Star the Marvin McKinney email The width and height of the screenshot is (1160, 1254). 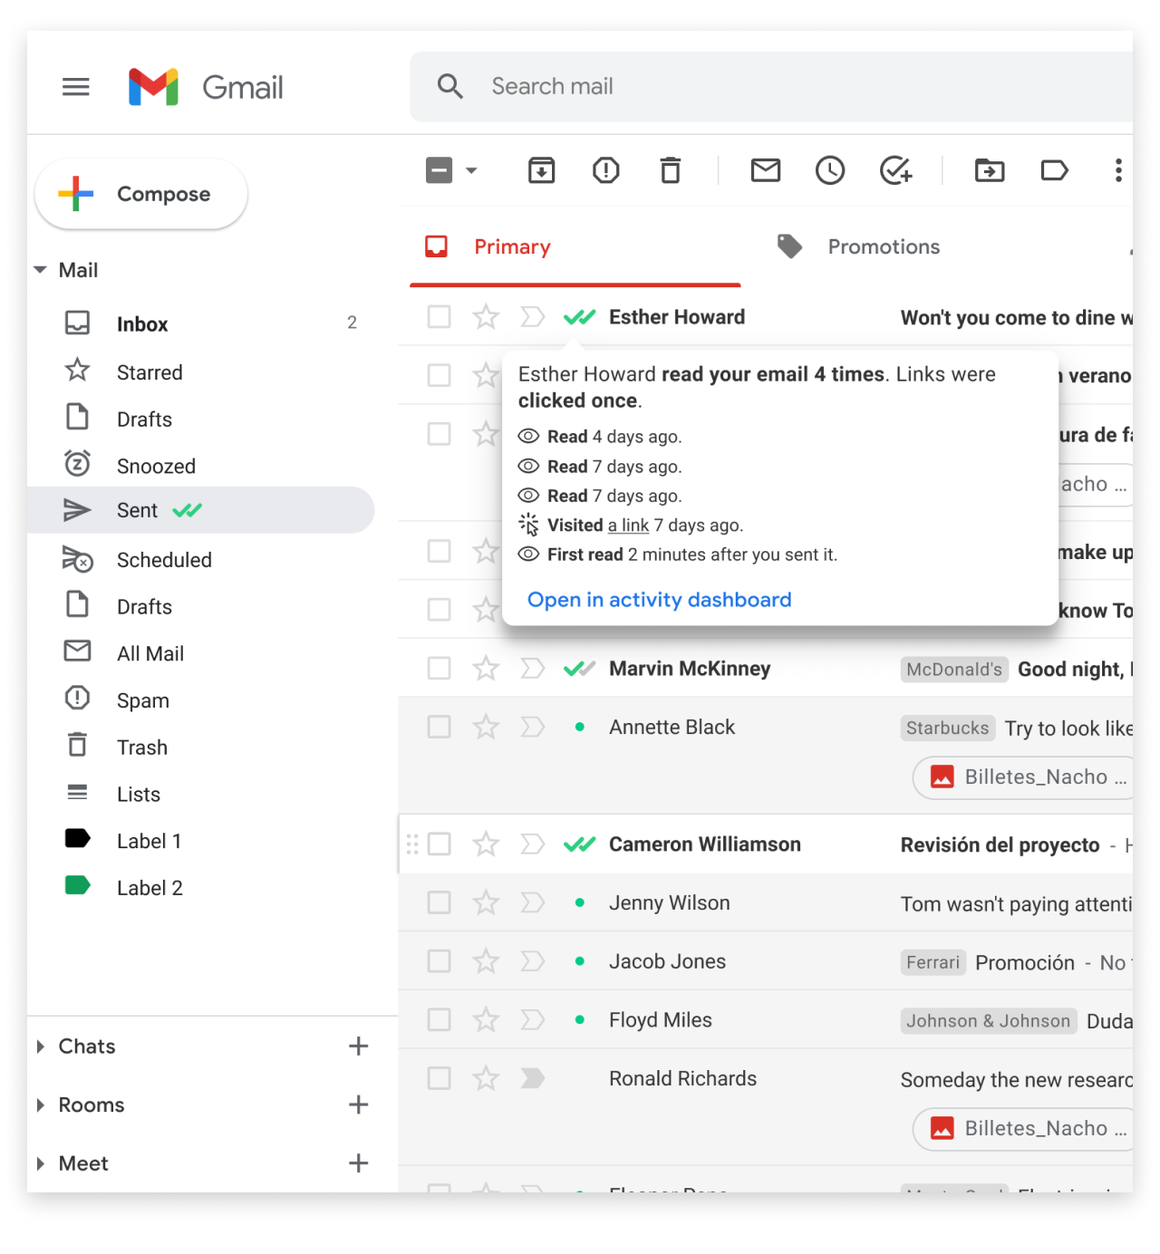click(x=486, y=669)
